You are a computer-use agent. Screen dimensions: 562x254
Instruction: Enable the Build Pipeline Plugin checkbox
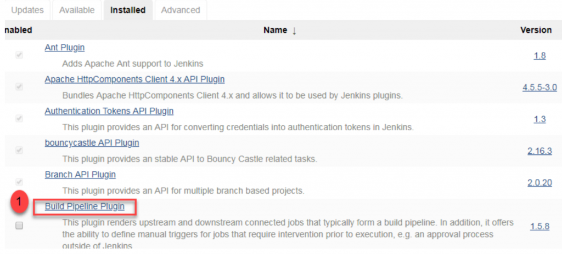(19, 226)
